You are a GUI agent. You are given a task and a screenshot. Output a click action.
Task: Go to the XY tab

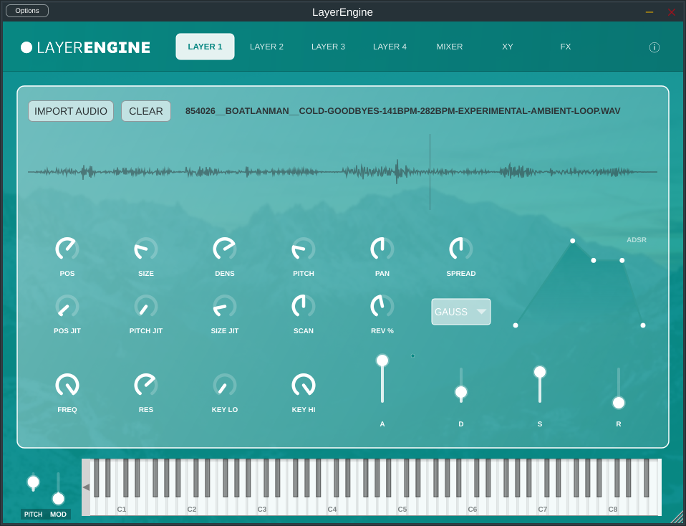[x=508, y=47]
